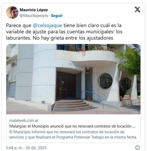
Task: Open the Malargüe Municipio headline link
Action: click(x=72, y=126)
